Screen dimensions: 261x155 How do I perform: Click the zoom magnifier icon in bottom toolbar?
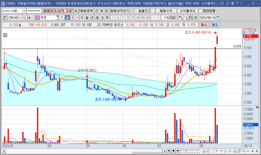244,151
